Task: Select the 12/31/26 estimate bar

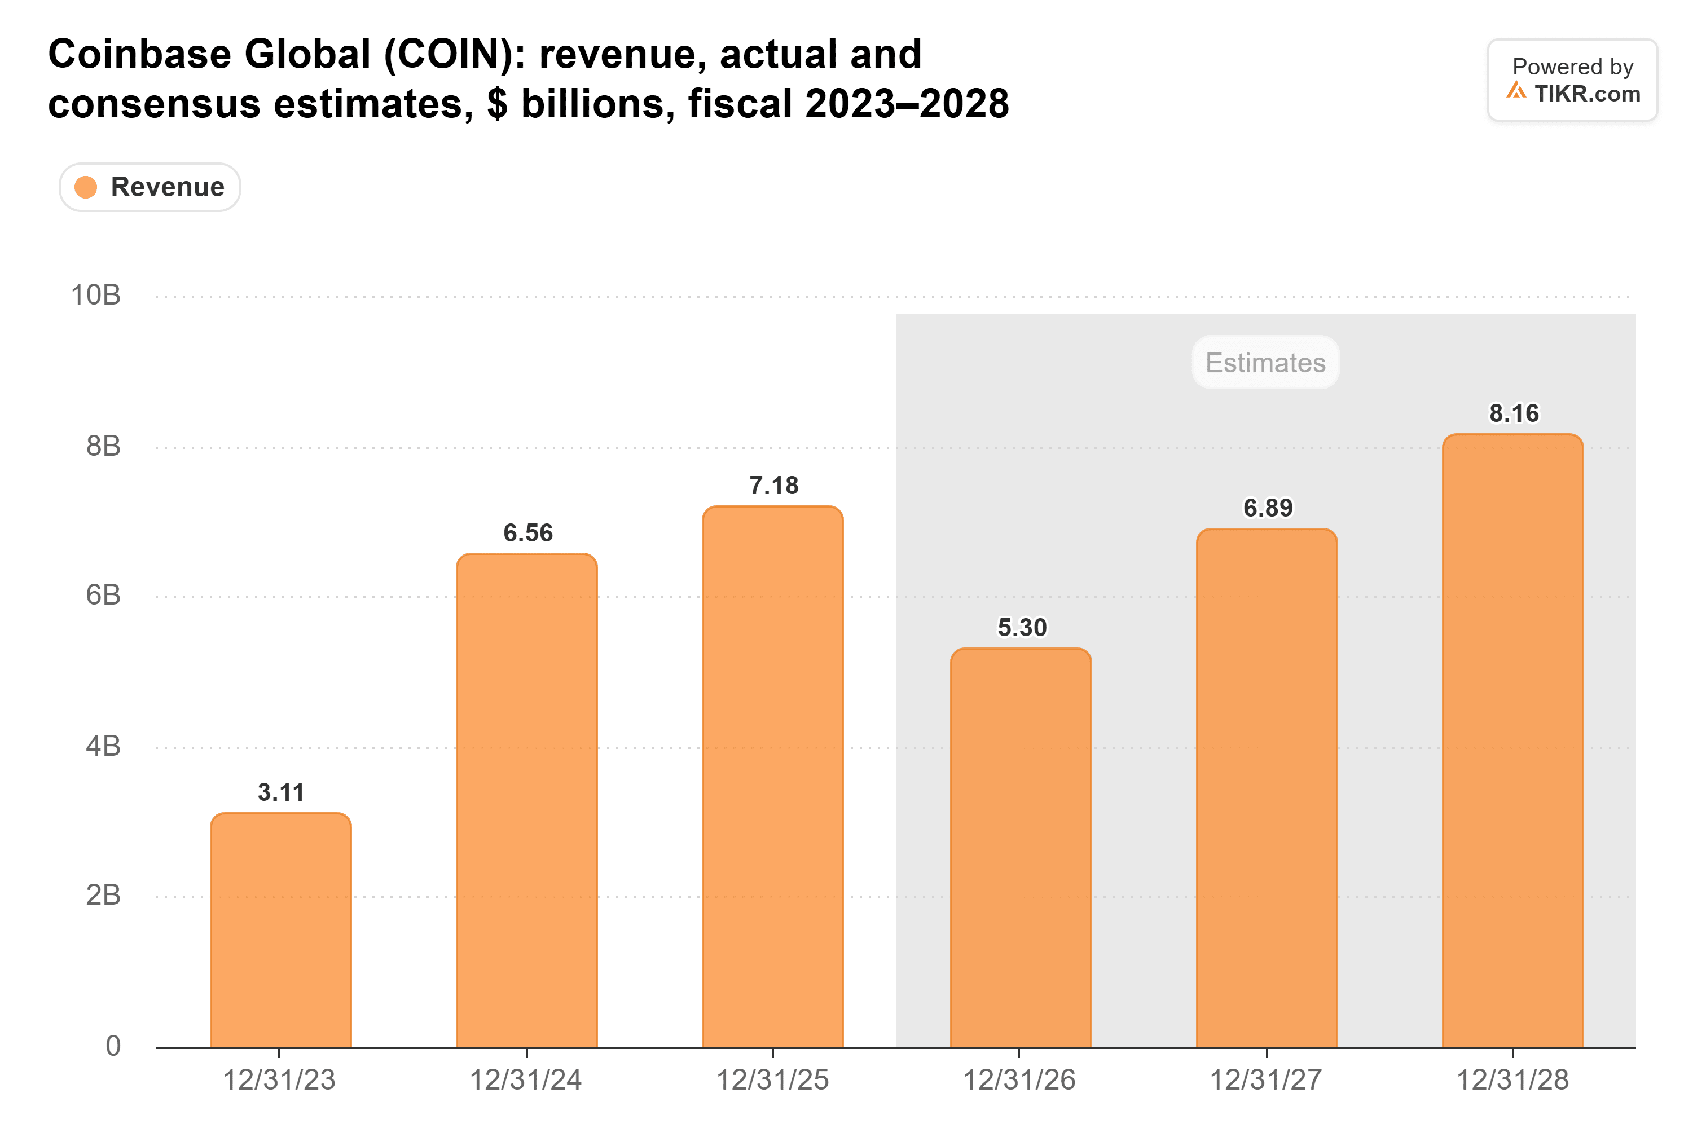Action: (1021, 848)
